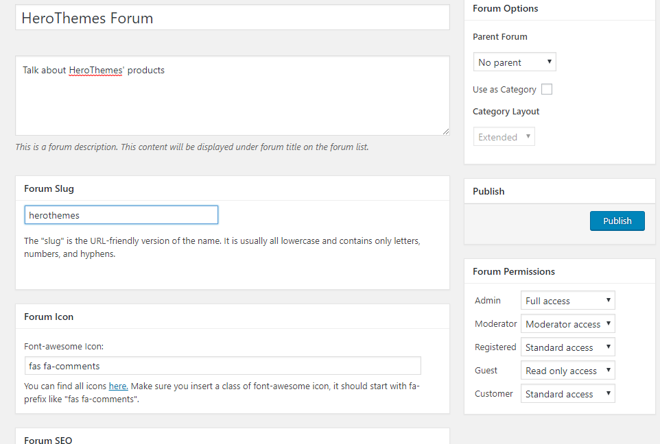Click the 'Category Layout' label

click(506, 112)
